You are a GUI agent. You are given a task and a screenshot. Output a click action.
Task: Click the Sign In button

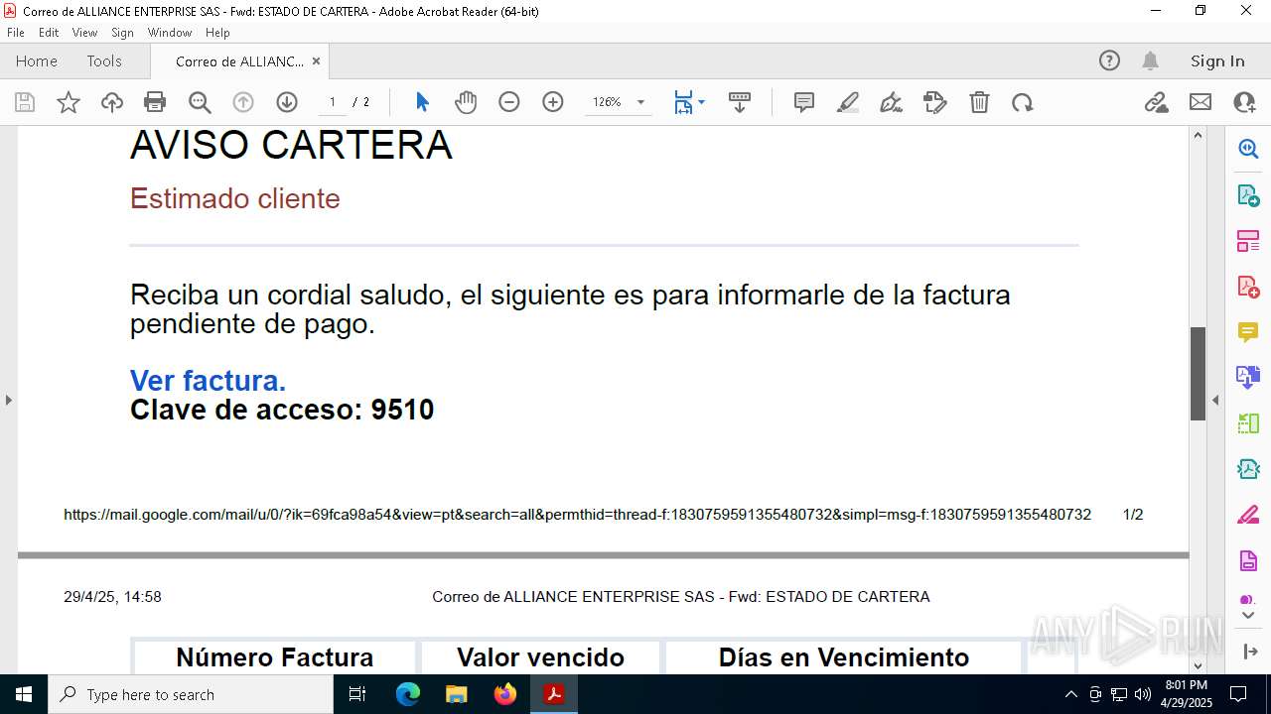point(1217,60)
